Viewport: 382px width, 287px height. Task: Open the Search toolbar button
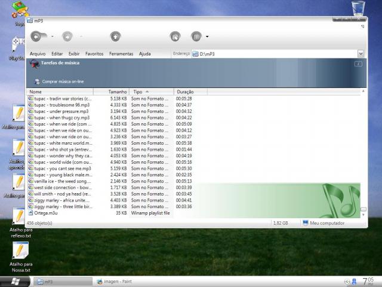[x=175, y=36]
